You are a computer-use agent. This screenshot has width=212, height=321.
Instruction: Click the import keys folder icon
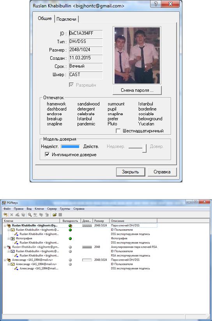pyautogui.click(x=54, y=215)
